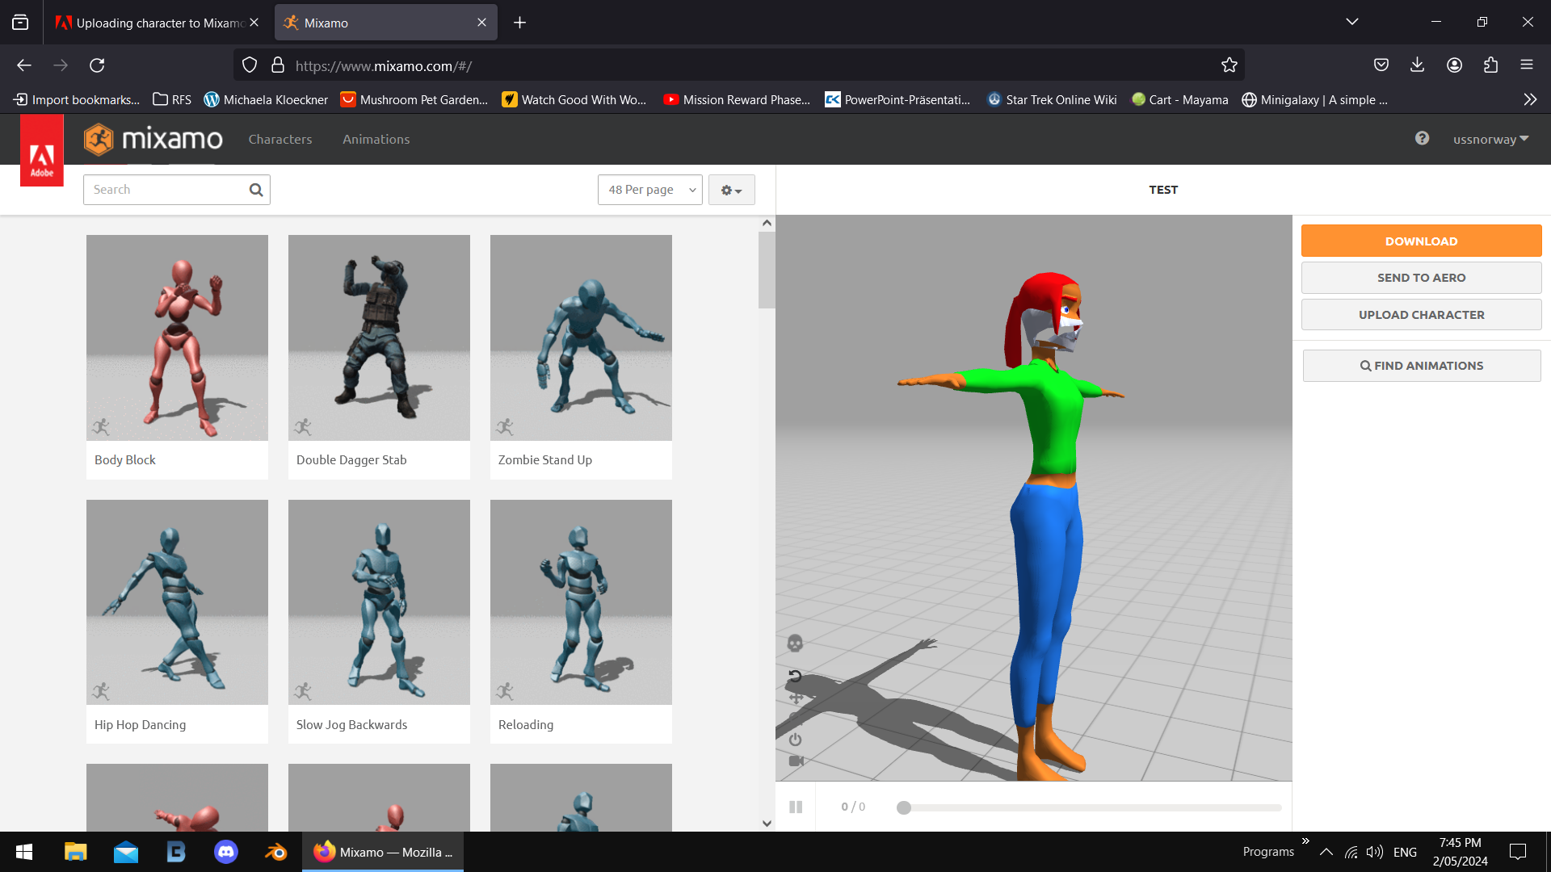Expand the browser tab list chevron
This screenshot has width=1551, height=872.
(1352, 22)
